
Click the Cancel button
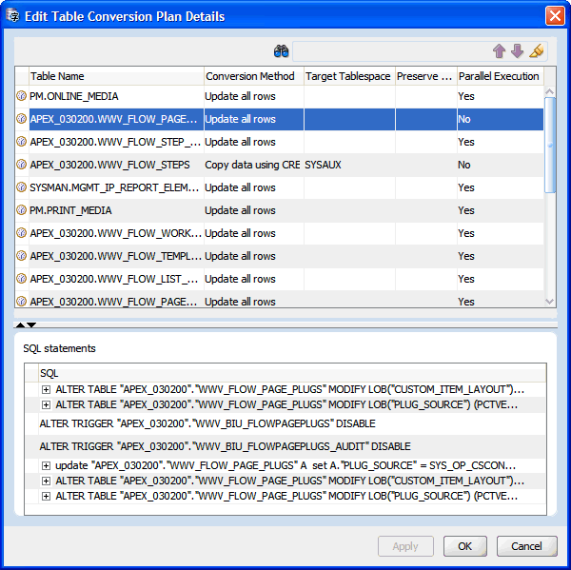[x=526, y=546]
